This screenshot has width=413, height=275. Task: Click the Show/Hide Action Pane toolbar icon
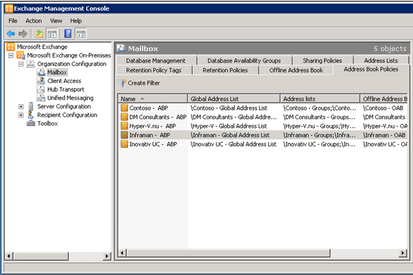[80, 33]
